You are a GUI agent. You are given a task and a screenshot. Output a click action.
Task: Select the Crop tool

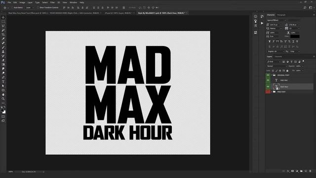(3, 35)
